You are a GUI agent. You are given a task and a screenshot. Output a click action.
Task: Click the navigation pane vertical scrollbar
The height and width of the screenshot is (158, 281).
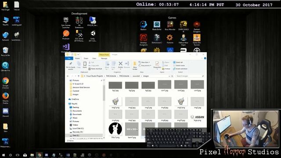coord(104,93)
